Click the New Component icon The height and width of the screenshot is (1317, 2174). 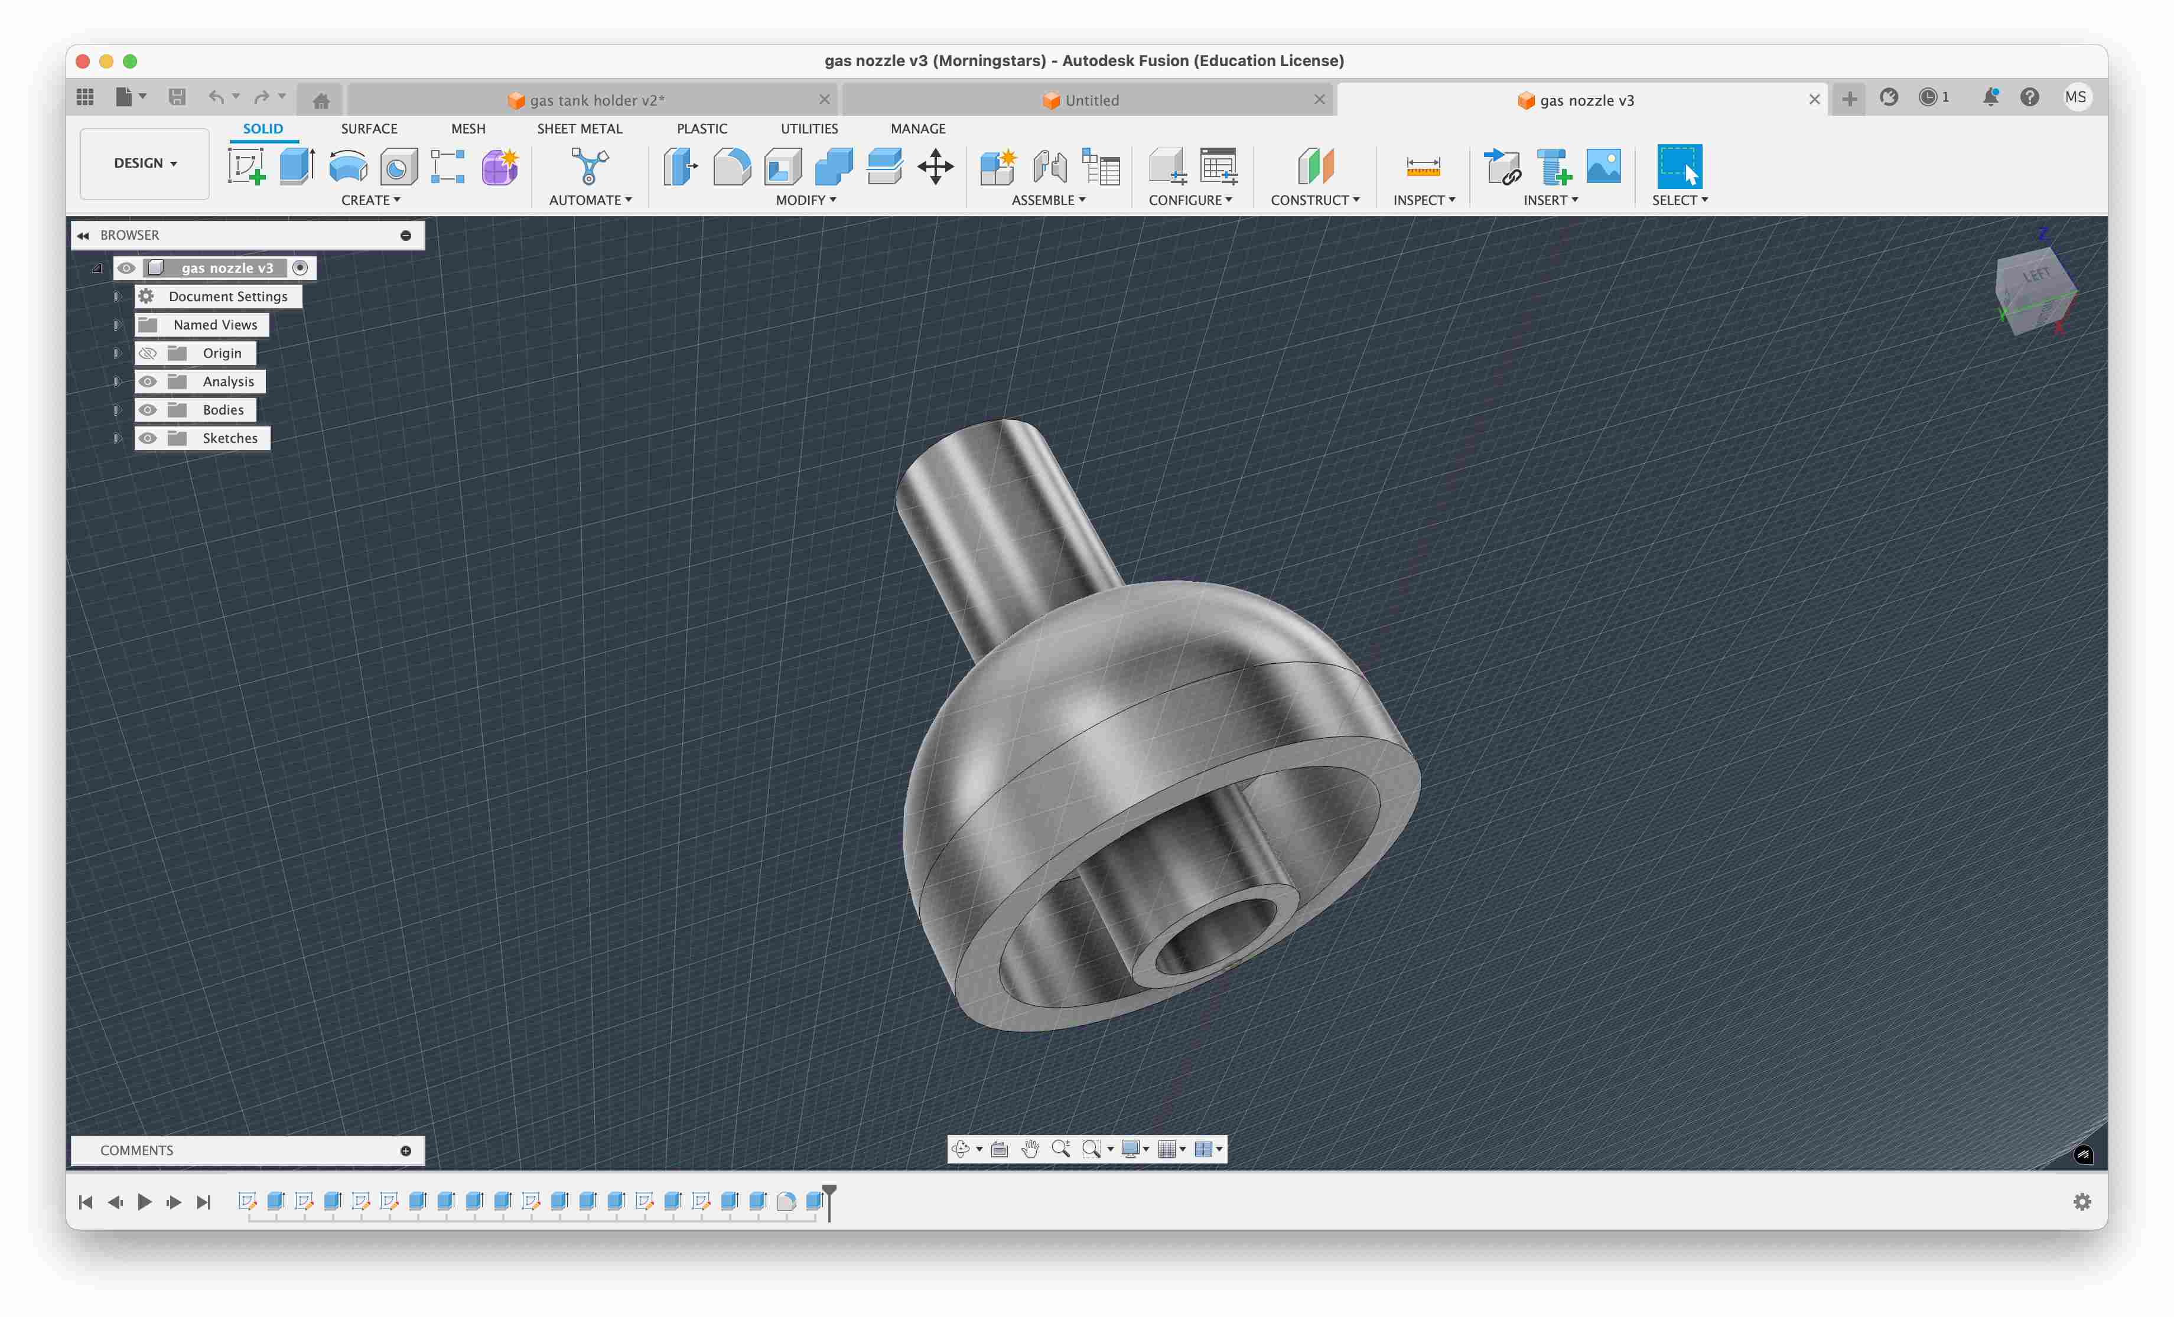pyautogui.click(x=999, y=166)
